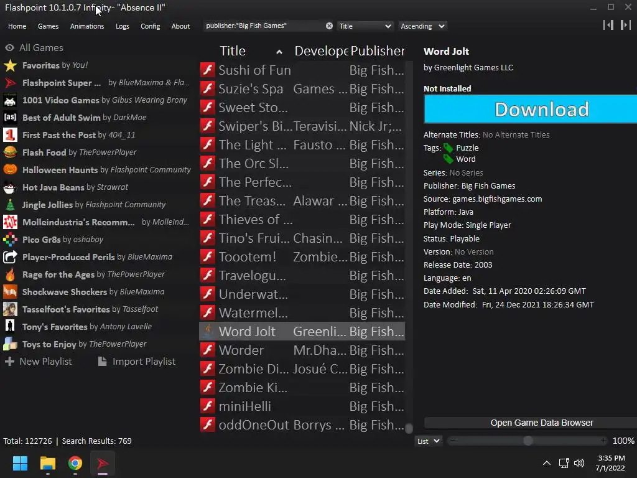This screenshot has width=637, height=478.
Task: Click the Flashpoint Super playlist red arrow icon
Action: pyautogui.click(x=10, y=83)
